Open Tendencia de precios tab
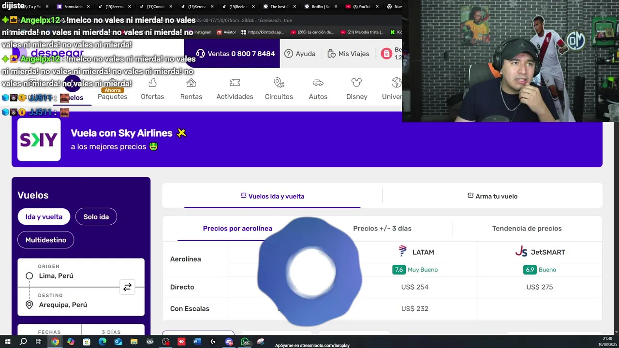The width and height of the screenshot is (619, 348). pos(527,228)
